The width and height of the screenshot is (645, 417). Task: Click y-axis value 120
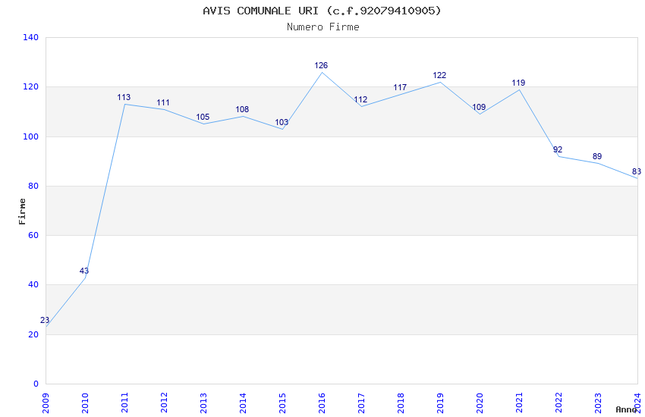(x=31, y=86)
